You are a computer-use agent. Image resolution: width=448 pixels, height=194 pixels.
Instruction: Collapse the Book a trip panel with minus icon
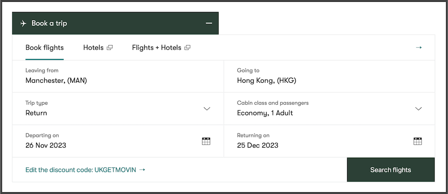(x=209, y=23)
